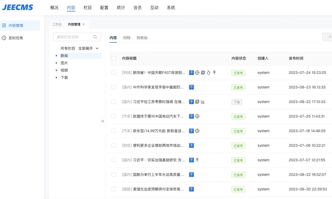Close the 内容管理 tab
Screen dimensions: 332x199
coord(84,24)
